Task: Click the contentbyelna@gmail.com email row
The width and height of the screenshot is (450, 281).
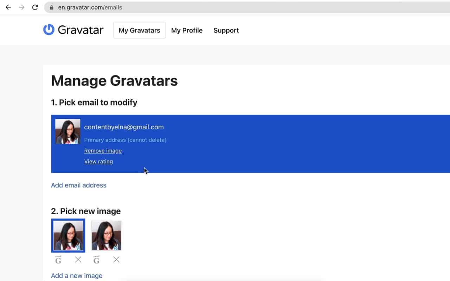Action: (124, 127)
